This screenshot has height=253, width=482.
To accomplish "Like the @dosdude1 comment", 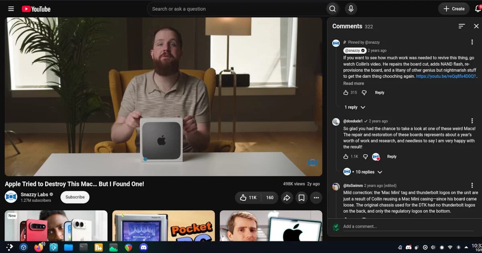I will (346, 157).
